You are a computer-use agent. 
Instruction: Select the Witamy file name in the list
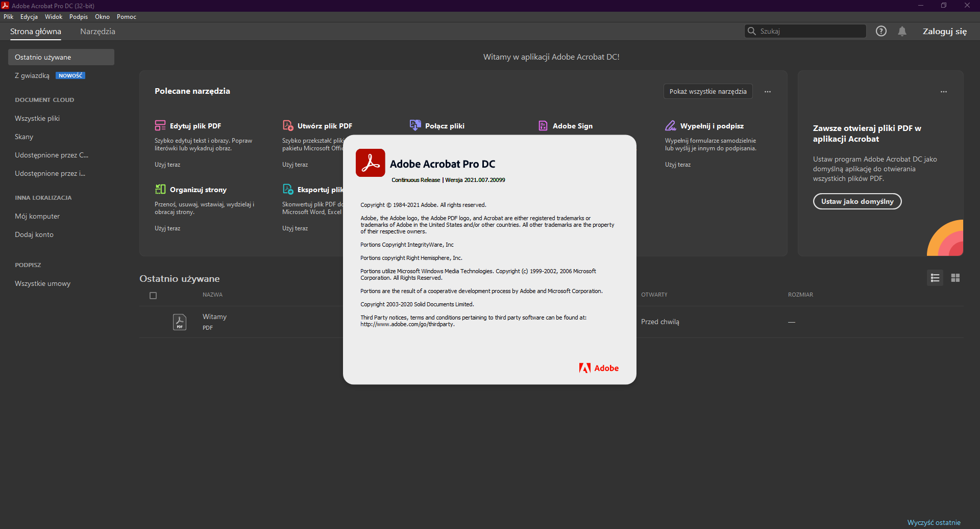[214, 316]
